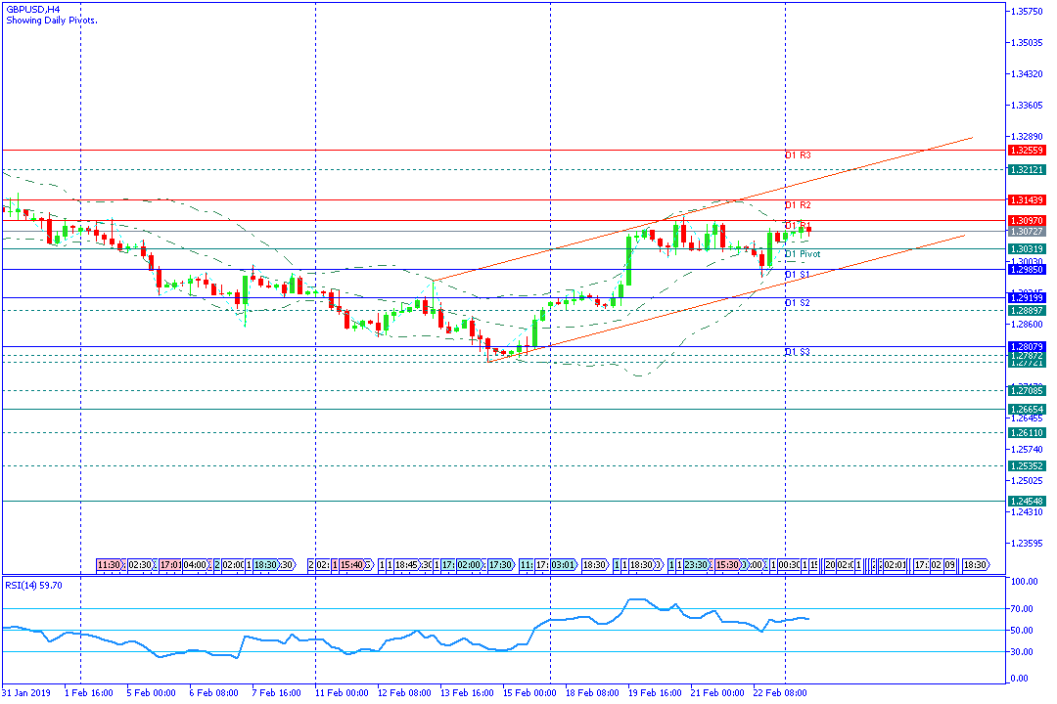This screenshot has width=1057, height=704.
Task: Click the 02:01 event marker
Action: (895, 564)
